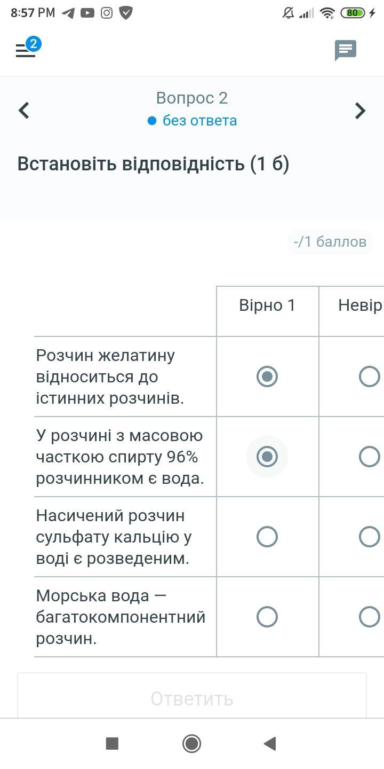Screen dimensions: 384x769
Task: Go to previous question with left chevron
Action: (x=23, y=111)
